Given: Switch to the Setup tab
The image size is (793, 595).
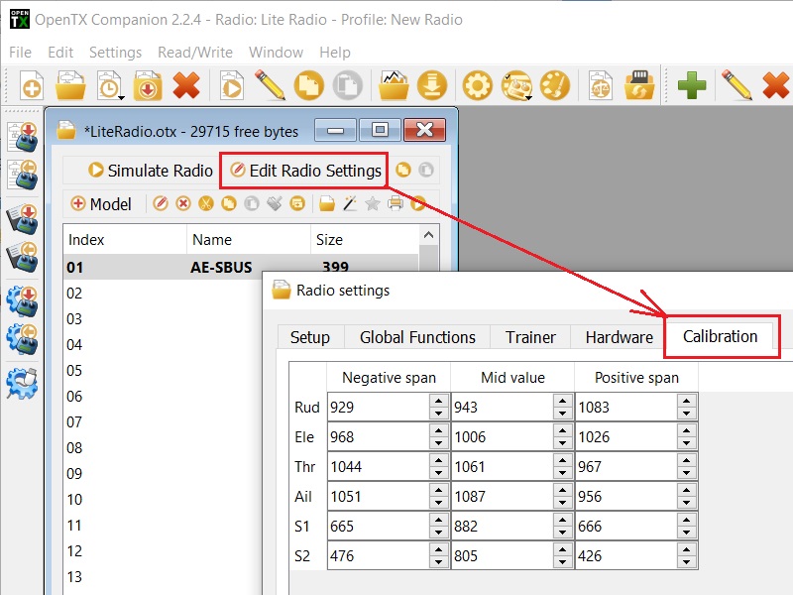Looking at the screenshot, I should click(x=310, y=337).
